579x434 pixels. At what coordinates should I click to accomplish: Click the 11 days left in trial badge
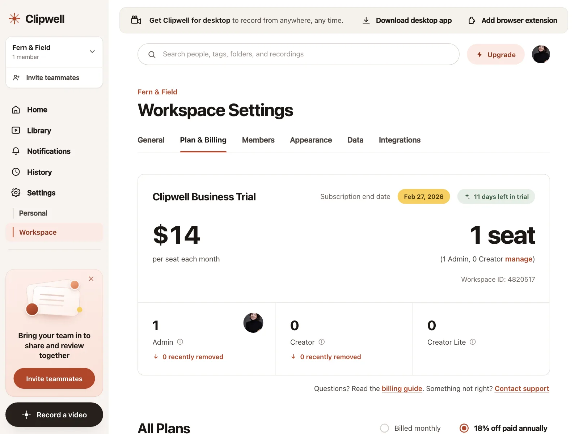(496, 196)
